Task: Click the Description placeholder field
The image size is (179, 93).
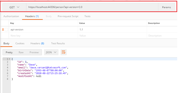Action: (162, 36)
